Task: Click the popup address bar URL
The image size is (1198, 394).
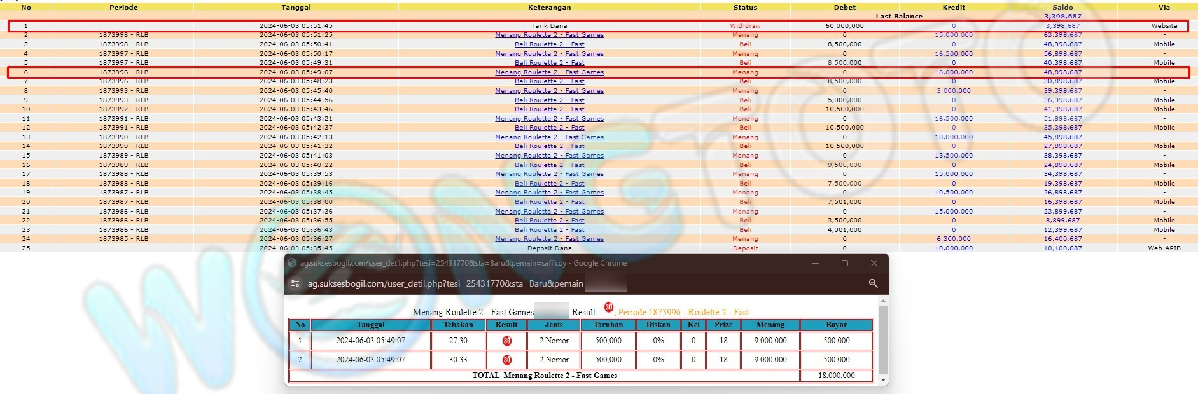Action: click(445, 283)
